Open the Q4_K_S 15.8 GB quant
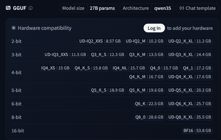221x140 pixels. [x=91, y=68]
